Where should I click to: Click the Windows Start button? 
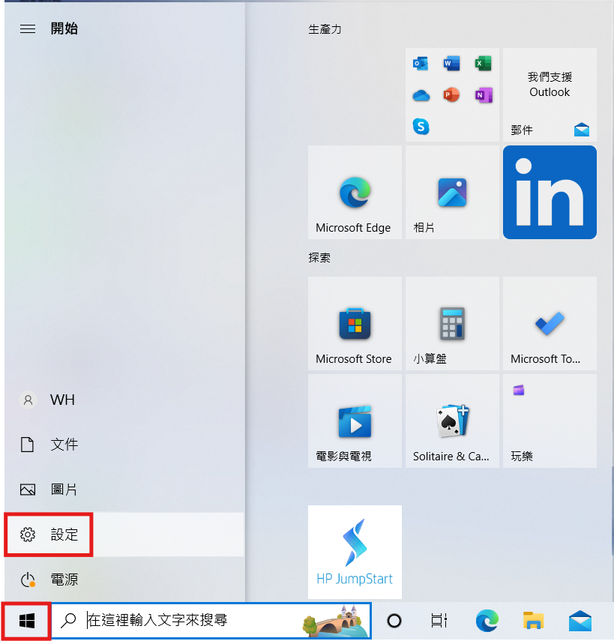[x=26, y=621]
